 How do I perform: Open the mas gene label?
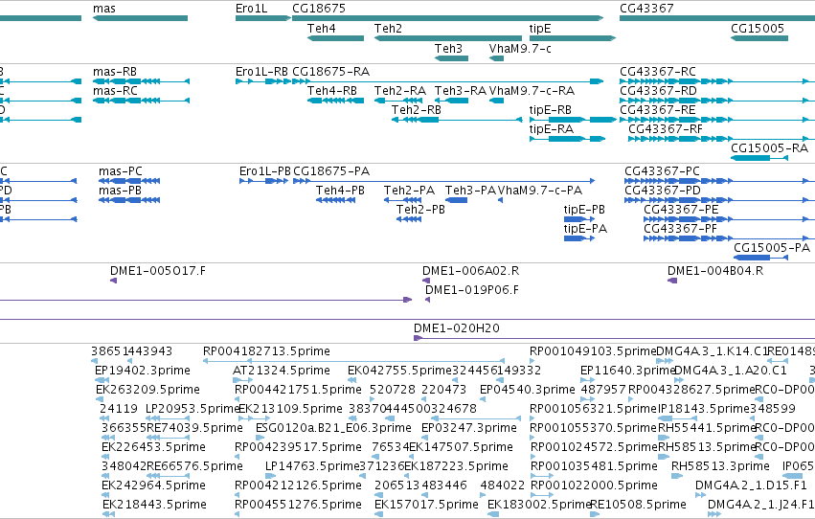[x=104, y=9]
